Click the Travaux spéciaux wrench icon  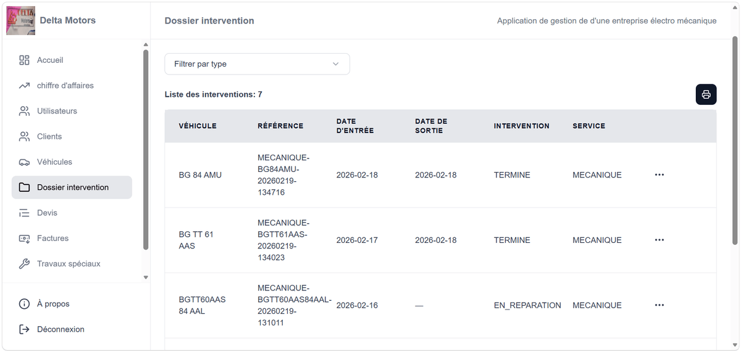click(x=24, y=264)
